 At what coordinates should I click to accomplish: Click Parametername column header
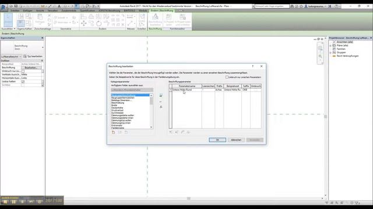187,86
